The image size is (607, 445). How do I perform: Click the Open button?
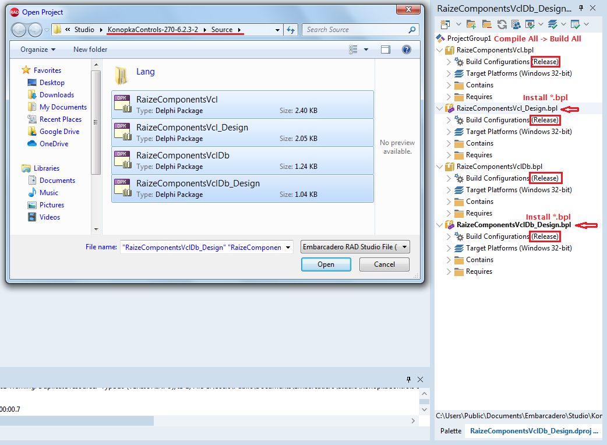326,264
